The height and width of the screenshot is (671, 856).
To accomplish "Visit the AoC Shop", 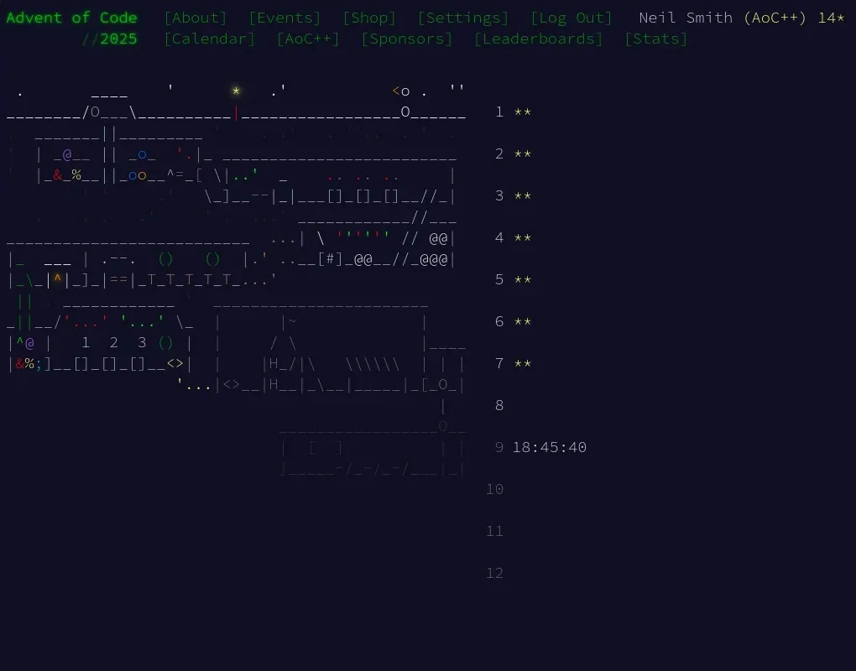I will [x=368, y=17].
